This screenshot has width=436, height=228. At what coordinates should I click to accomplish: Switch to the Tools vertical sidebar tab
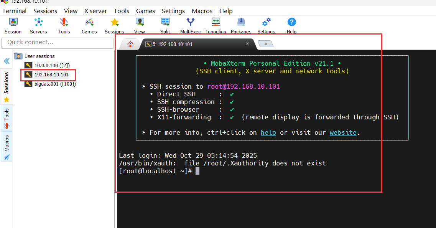point(7,118)
